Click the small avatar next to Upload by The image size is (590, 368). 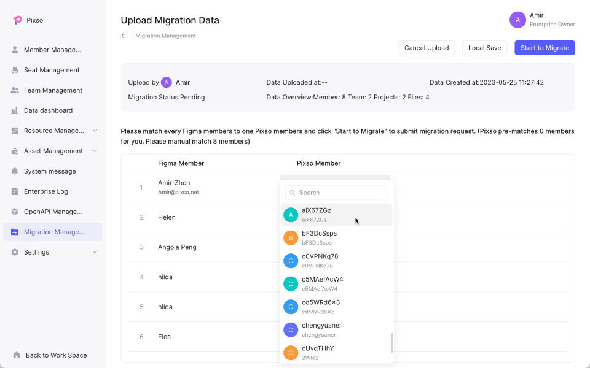[x=167, y=82]
